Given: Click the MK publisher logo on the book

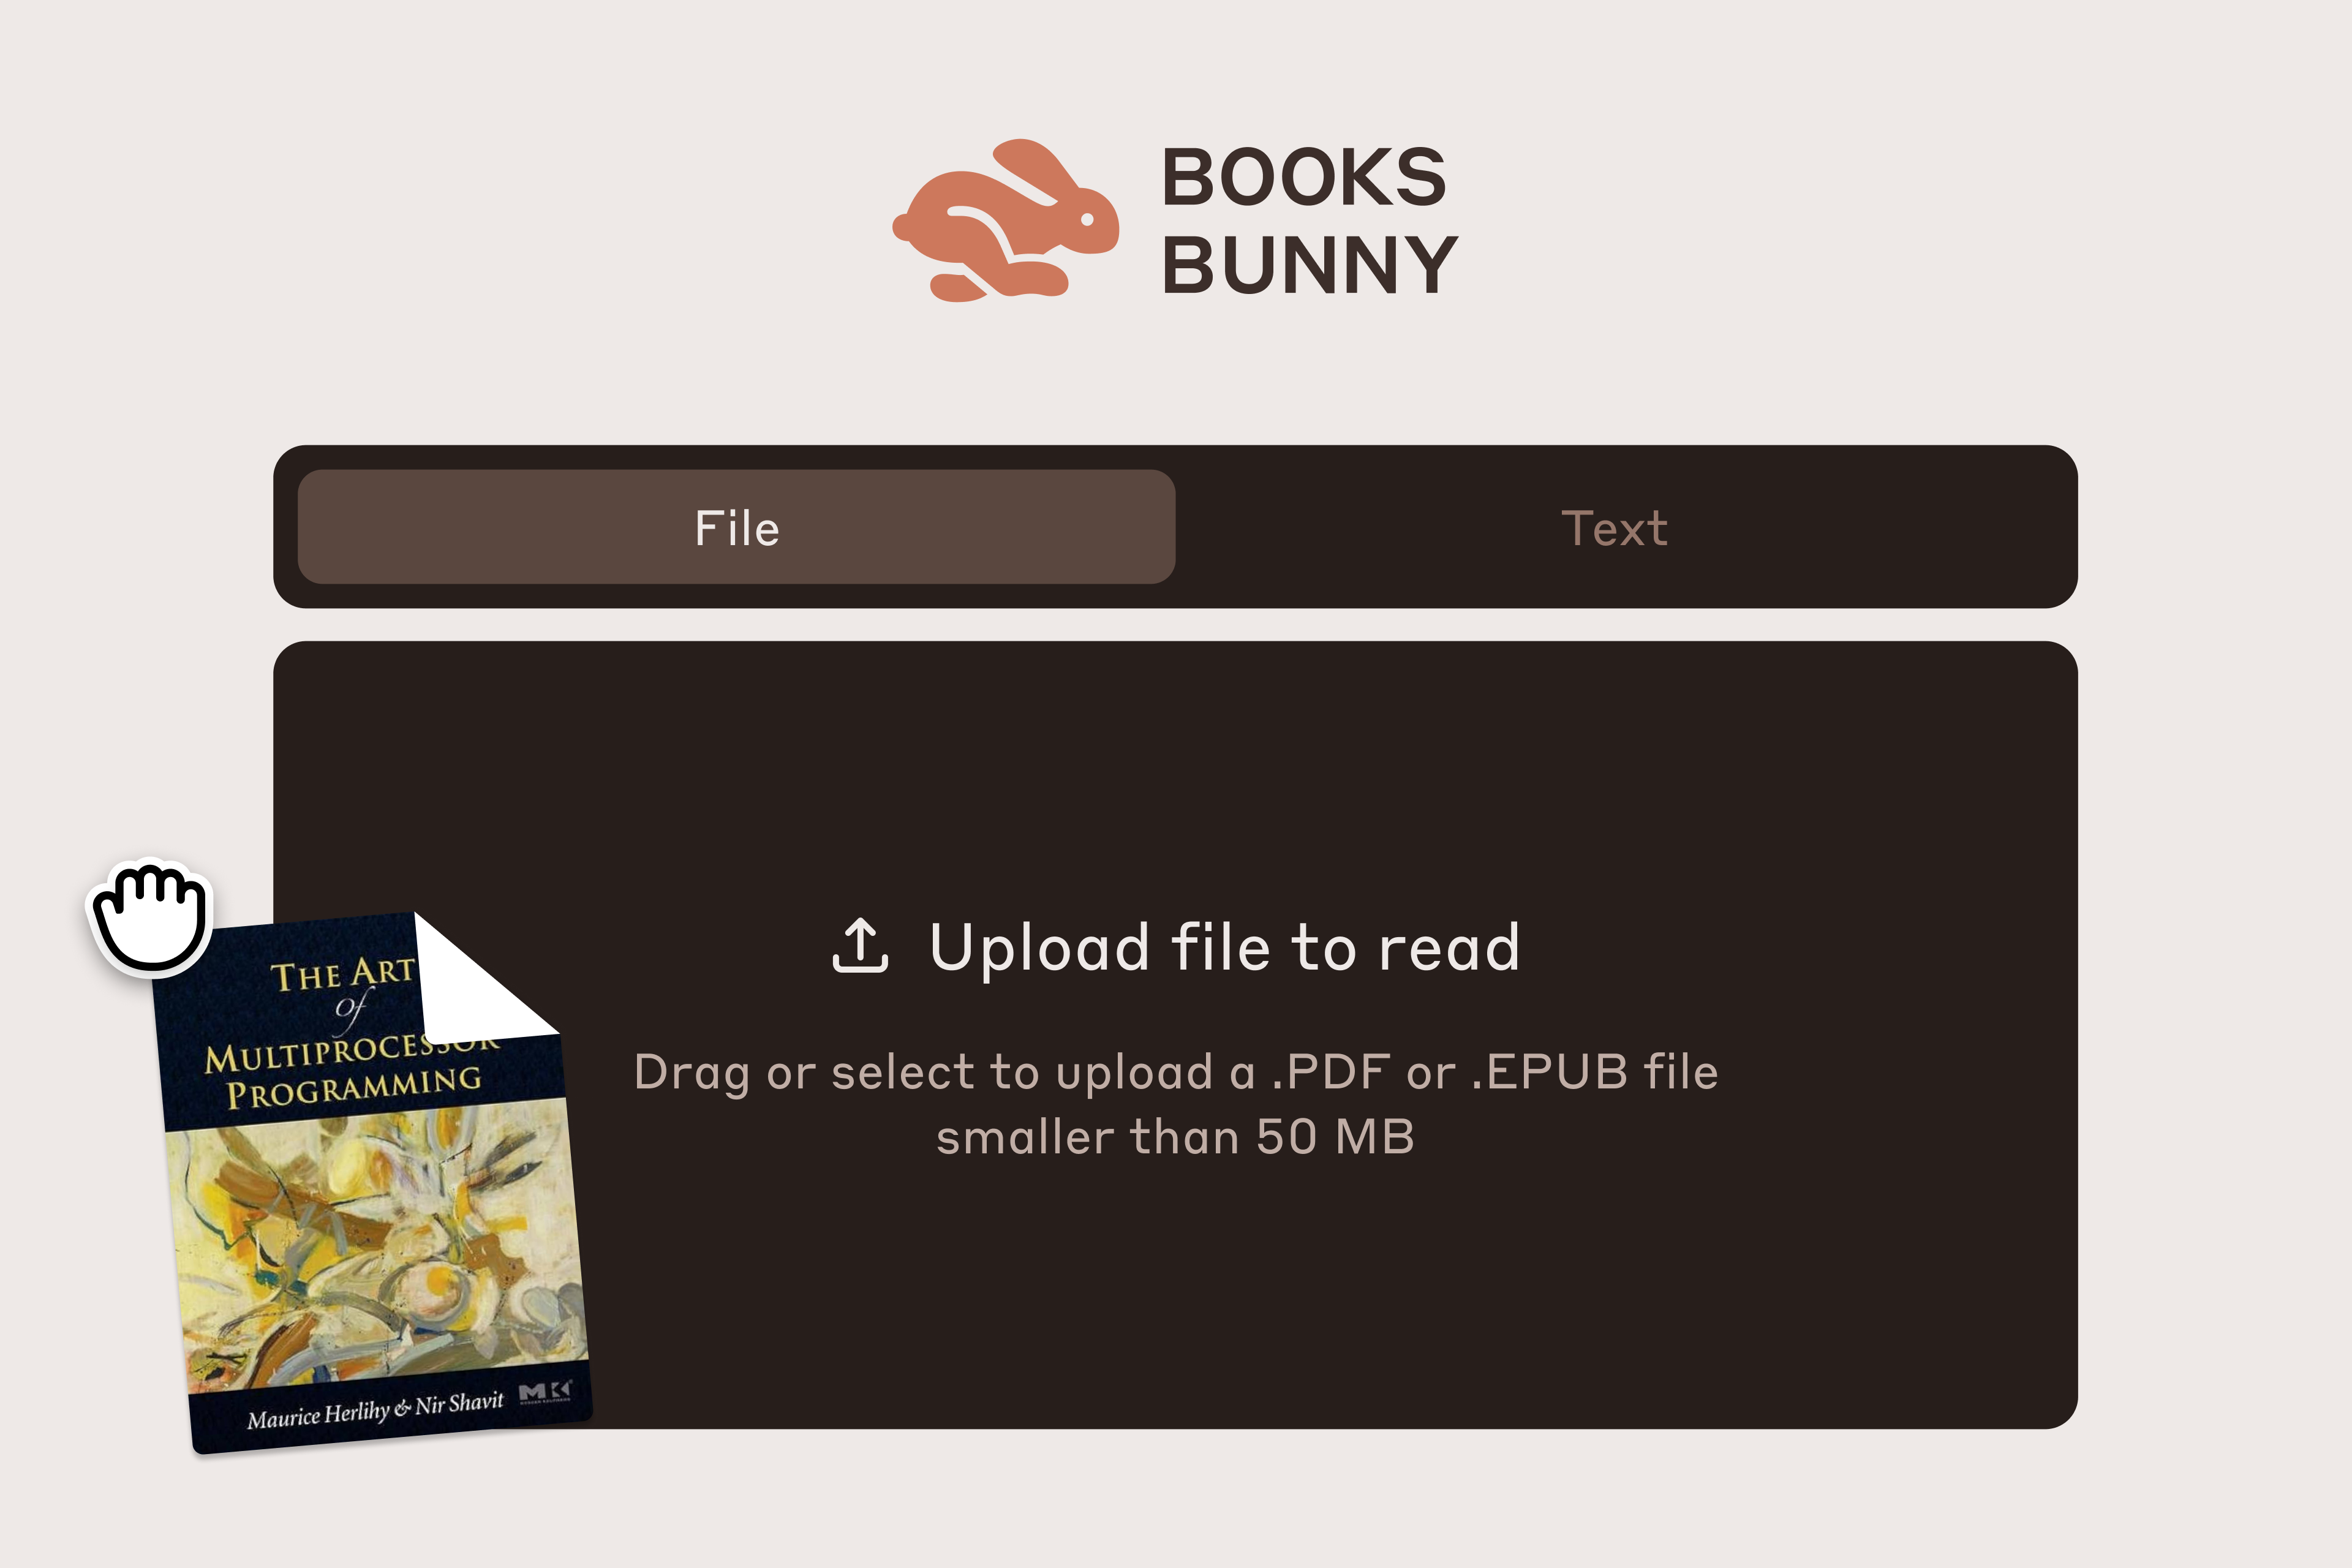Looking at the screenshot, I should tap(545, 1392).
